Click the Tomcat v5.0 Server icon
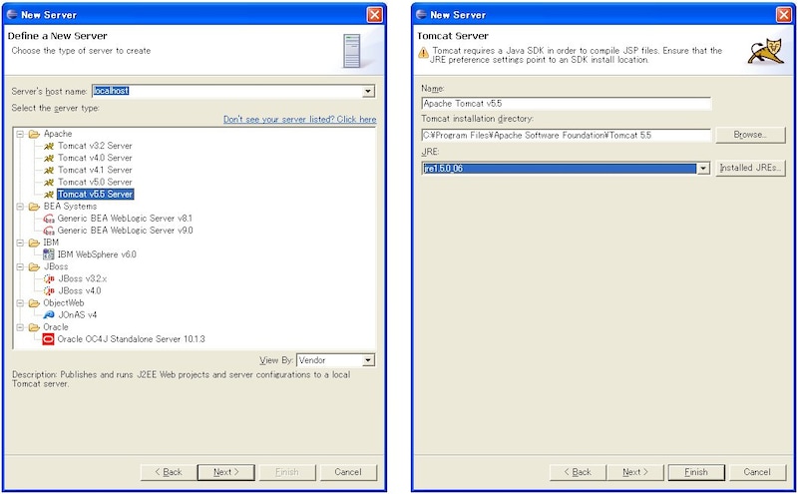Viewport: 798px width, 494px height. (x=49, y=183)
